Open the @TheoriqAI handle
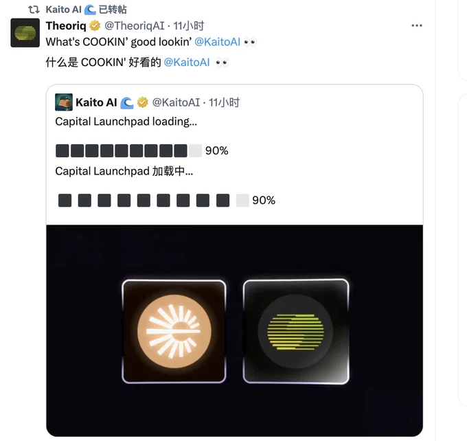 [135, 26]
